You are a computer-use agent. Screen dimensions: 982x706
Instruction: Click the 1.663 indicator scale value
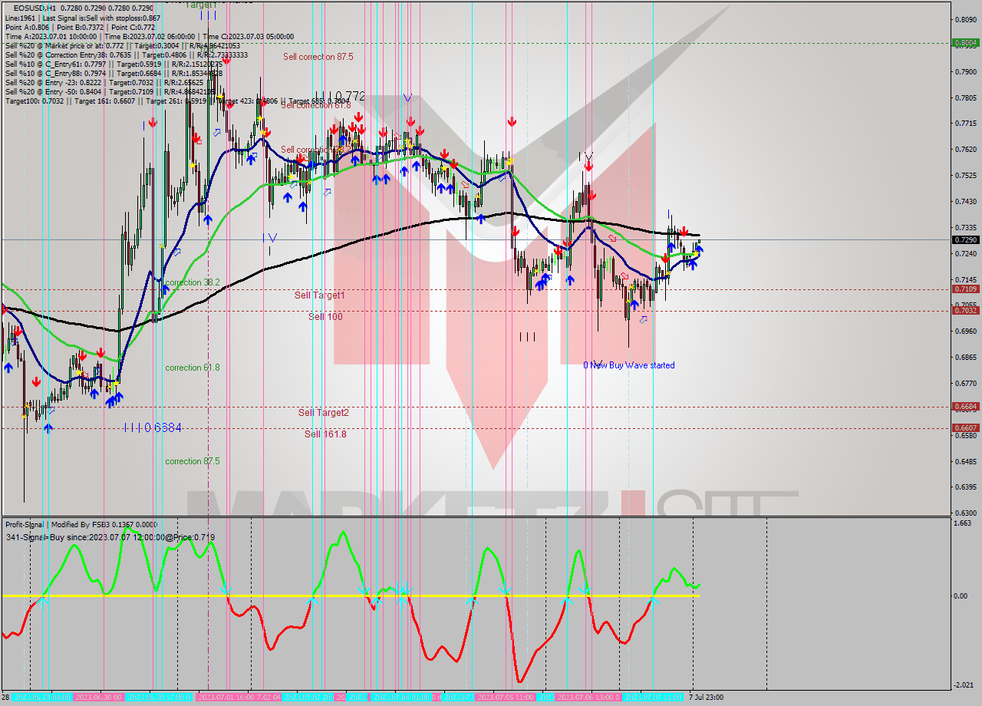click(x=962, y=523)
